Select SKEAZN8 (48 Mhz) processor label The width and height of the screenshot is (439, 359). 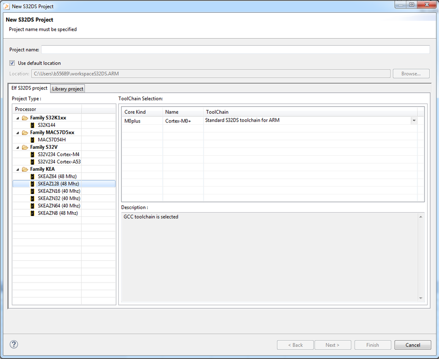pyautogui.click(x=58, y=213)
